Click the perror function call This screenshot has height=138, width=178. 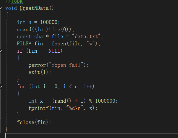point(37,65)
